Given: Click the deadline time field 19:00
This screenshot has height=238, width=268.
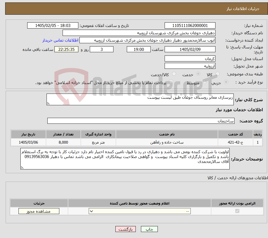Looking at the screenshot, I should (x=138, y=50).
